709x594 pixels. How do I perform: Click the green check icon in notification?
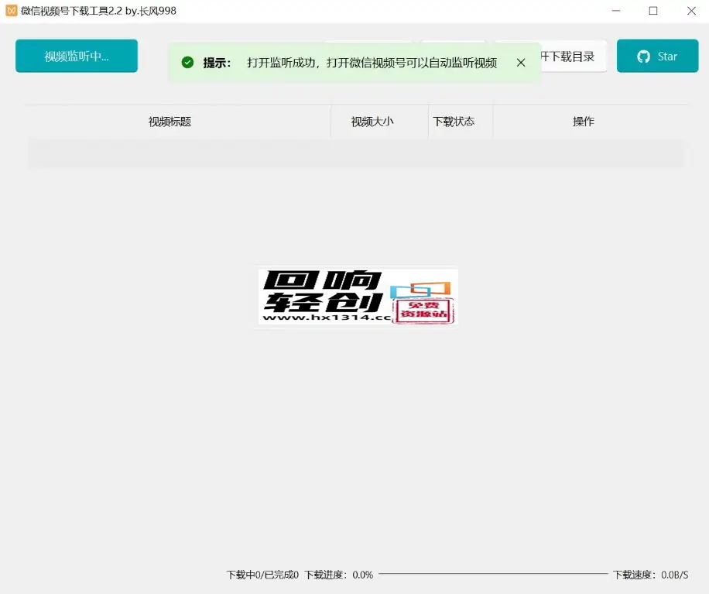[187, 63]
